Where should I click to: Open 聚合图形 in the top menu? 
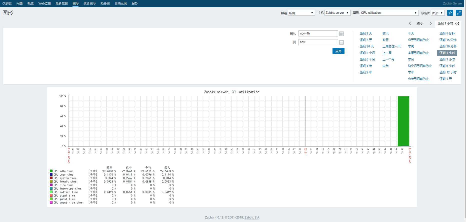(x=89, y=3)
